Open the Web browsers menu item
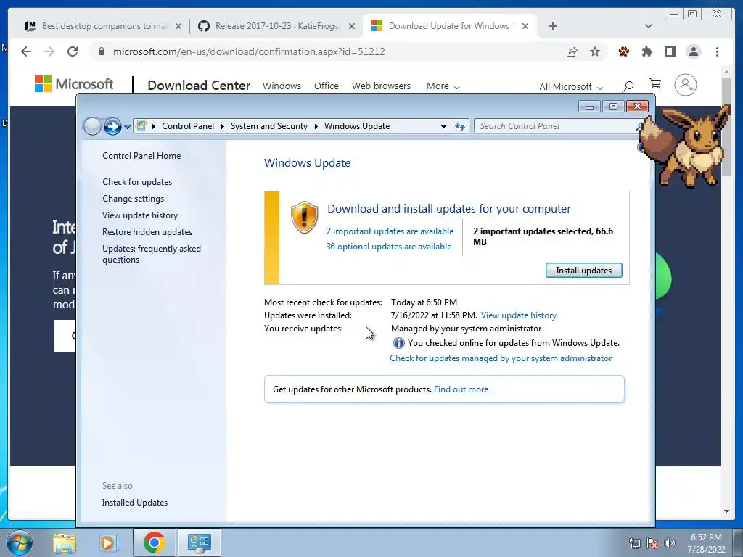Viewport: 743px width, 557px height. click(x=381, y=86)
